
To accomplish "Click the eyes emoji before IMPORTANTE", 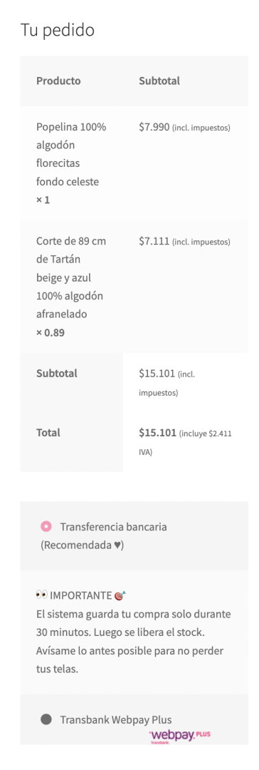I will pyautogui.click(x=42, y=595).
